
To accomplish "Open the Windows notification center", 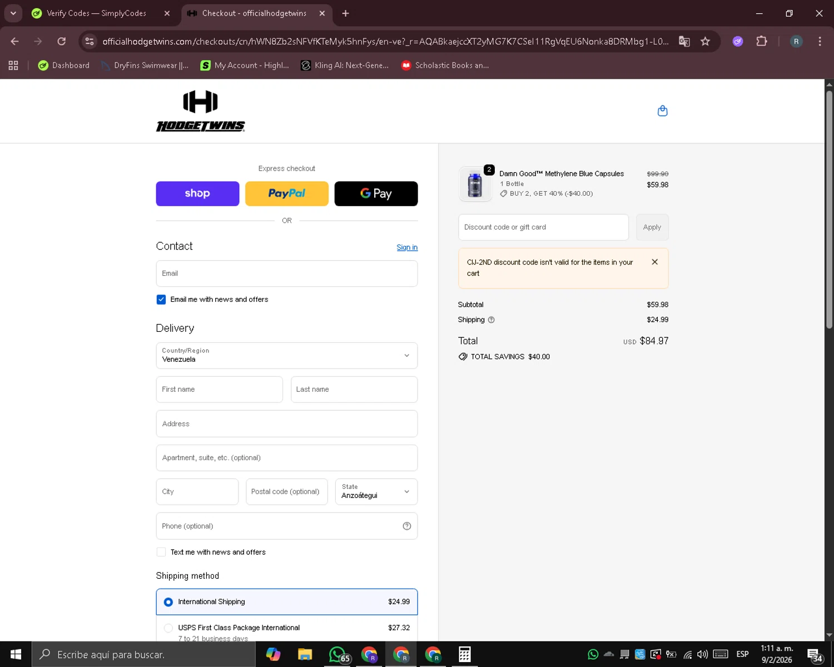I will coord(815,655).
